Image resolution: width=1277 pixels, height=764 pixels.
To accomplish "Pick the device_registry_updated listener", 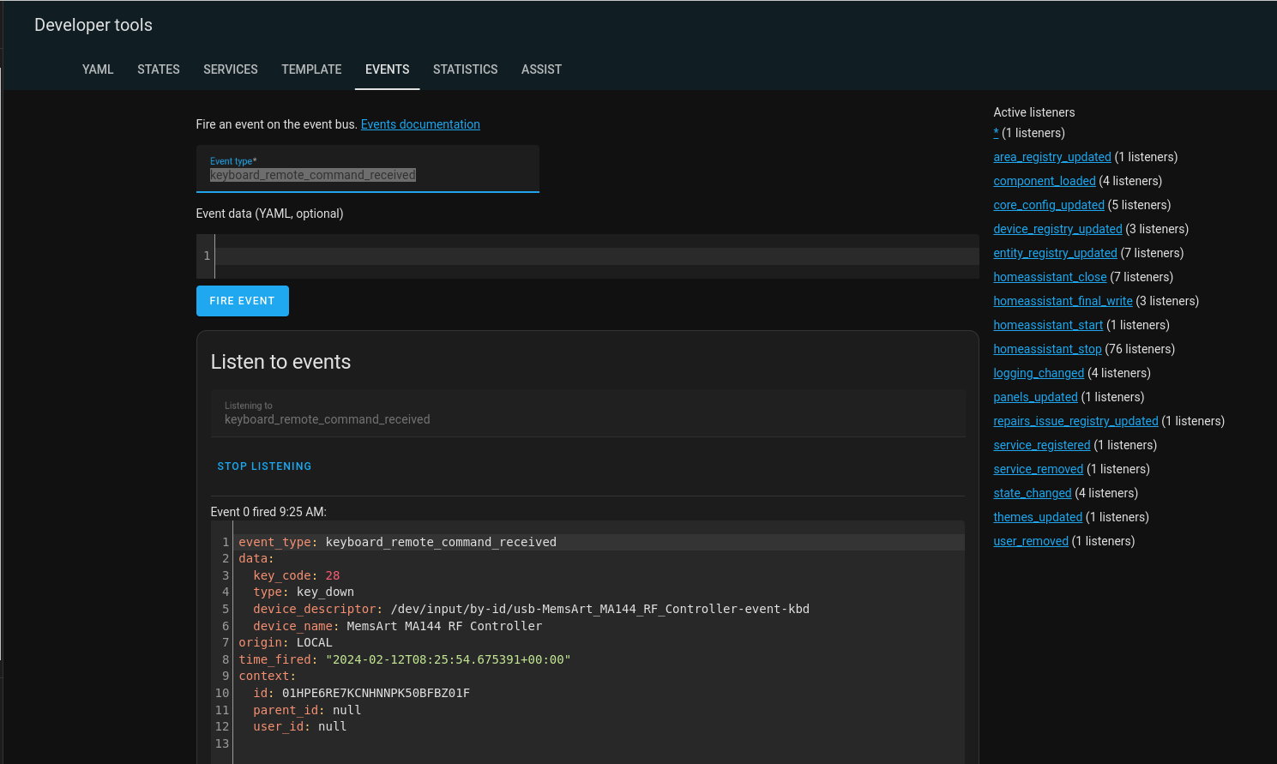I will point(1057,229).
